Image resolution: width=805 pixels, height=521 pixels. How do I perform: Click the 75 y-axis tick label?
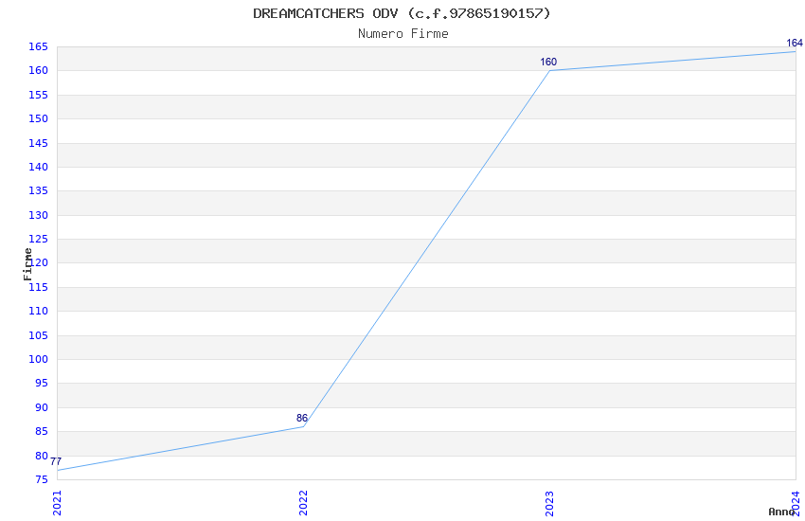(42, 480)
